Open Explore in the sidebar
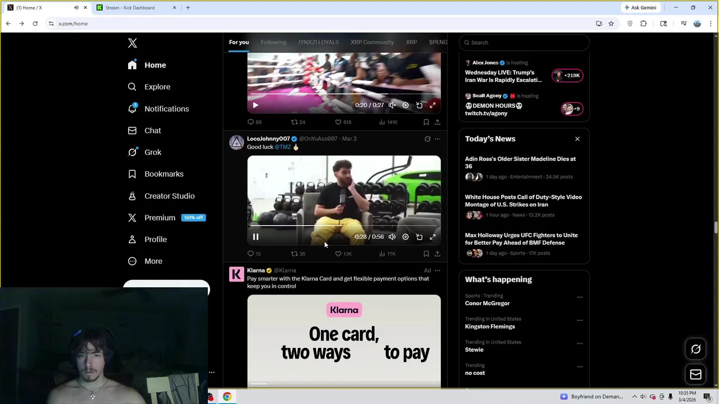This screenshot has height=404, width=719. [x=149, y=87]
